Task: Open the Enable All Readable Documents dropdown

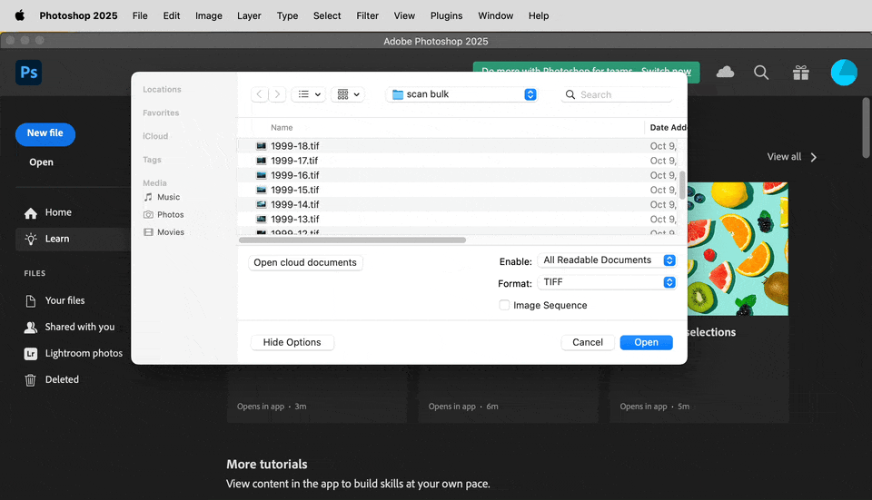Action: [x=607, y=260]
